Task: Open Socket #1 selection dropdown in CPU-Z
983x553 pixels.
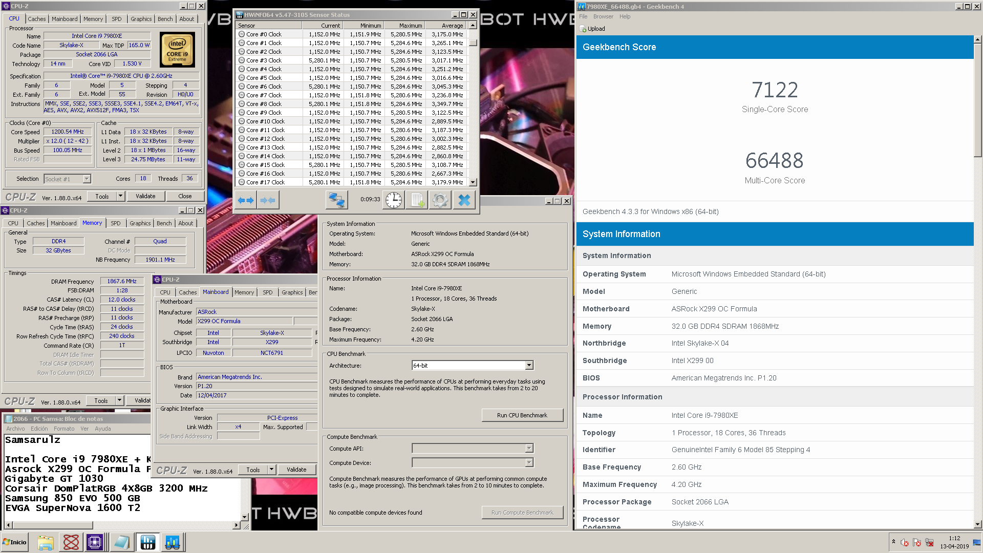Action: pos(87,179)
